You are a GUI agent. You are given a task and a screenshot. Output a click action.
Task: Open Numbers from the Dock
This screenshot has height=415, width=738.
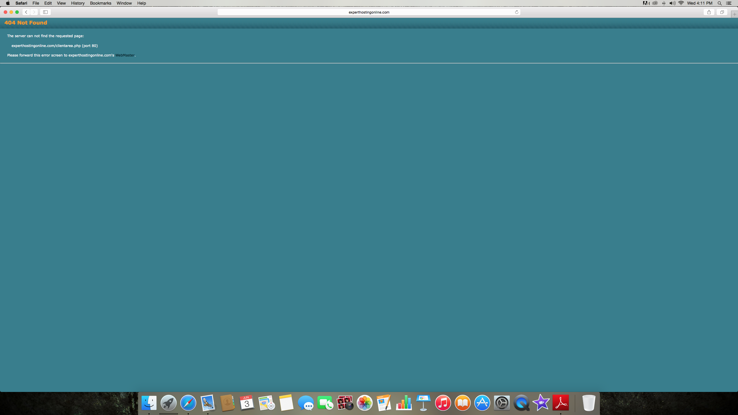404,403
